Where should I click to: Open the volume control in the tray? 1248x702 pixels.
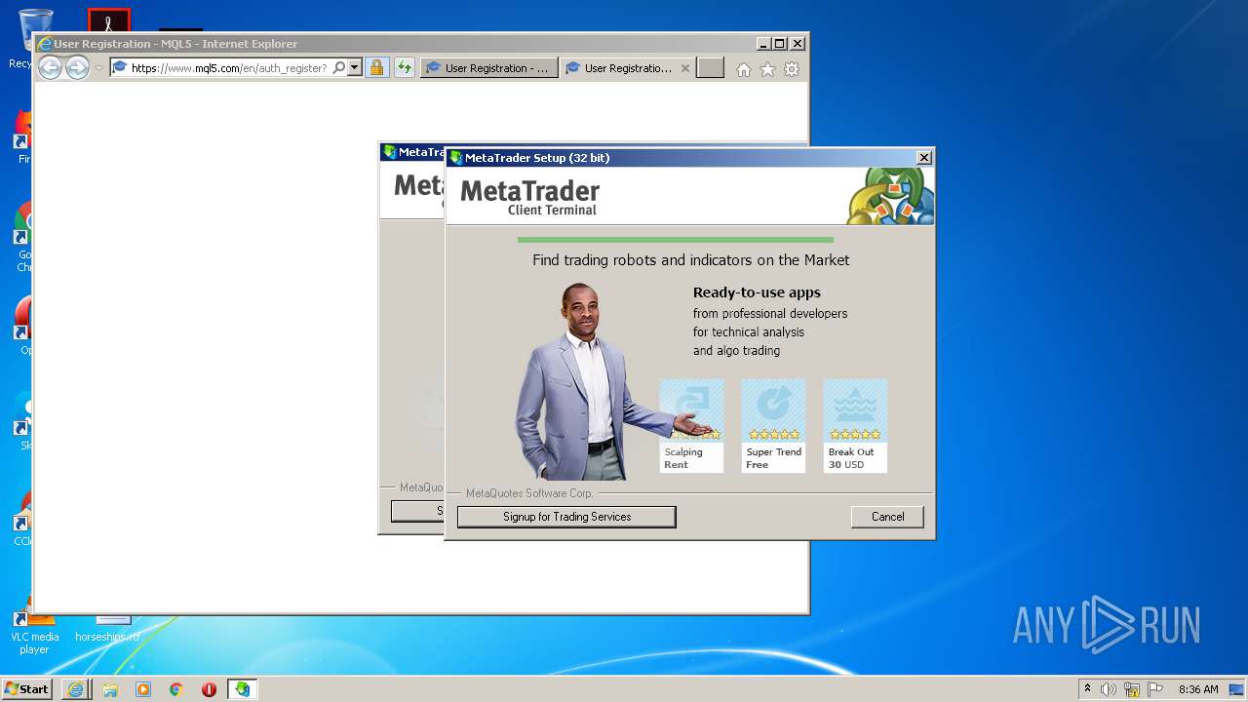point(1109,689)
